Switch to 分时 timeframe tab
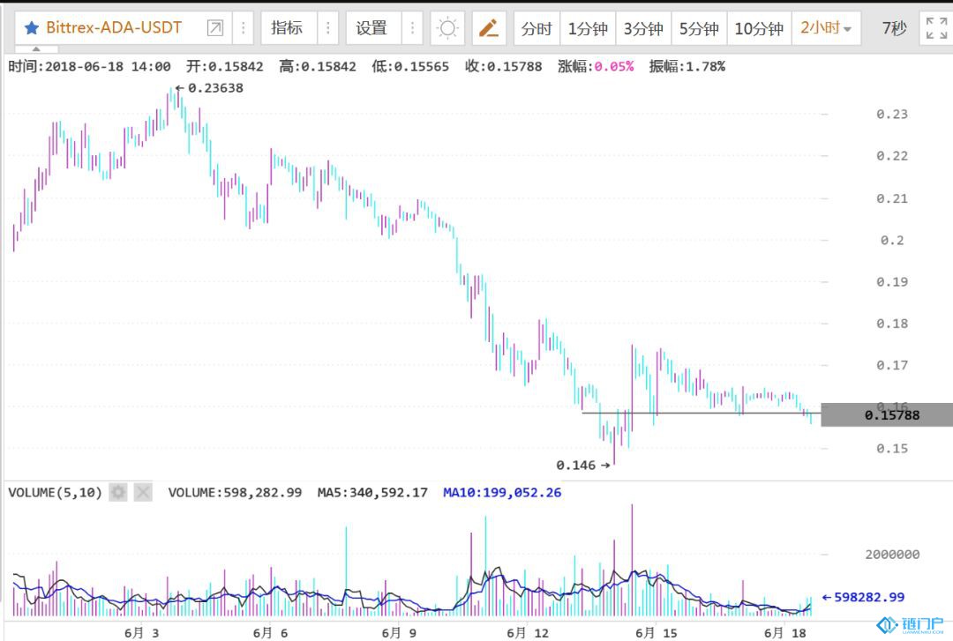The width and height of the screenshot is (953, 641). point(536,28)
